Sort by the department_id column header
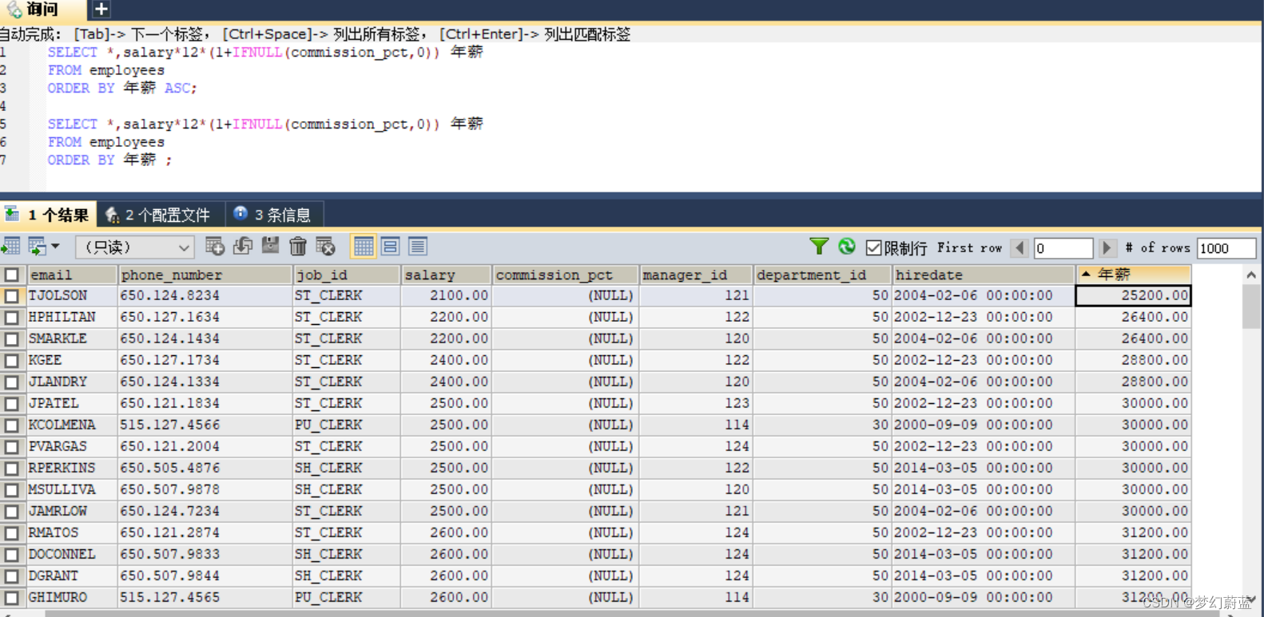 [822, 275]
